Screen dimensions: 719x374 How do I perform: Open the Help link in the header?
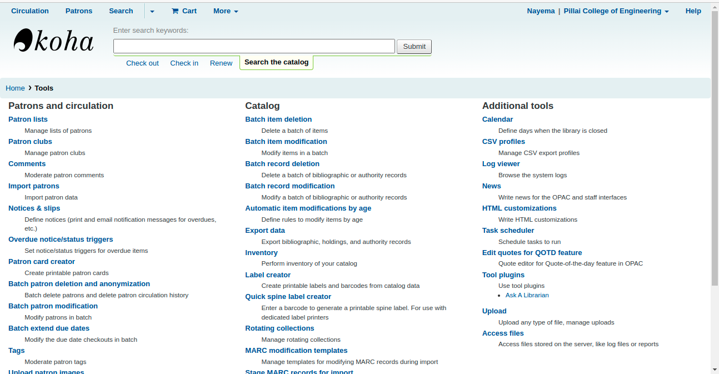(693, 11)
